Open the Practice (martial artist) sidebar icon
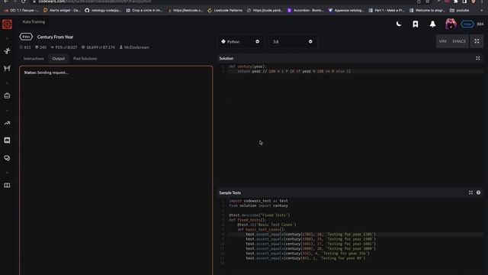The image size is (488, 275). [x=7, y=51]
